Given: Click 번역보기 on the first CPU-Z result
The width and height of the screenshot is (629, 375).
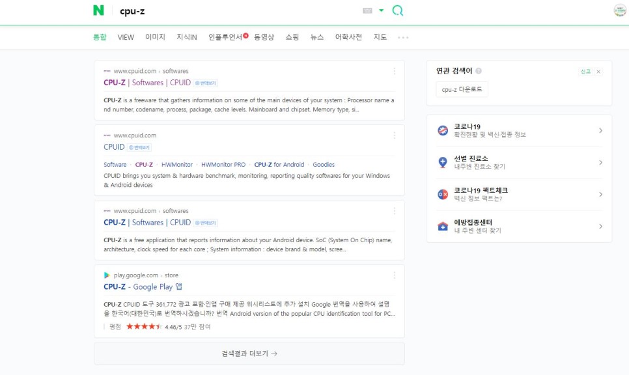Looking at the screenshot, I should [x=205, y=83].
